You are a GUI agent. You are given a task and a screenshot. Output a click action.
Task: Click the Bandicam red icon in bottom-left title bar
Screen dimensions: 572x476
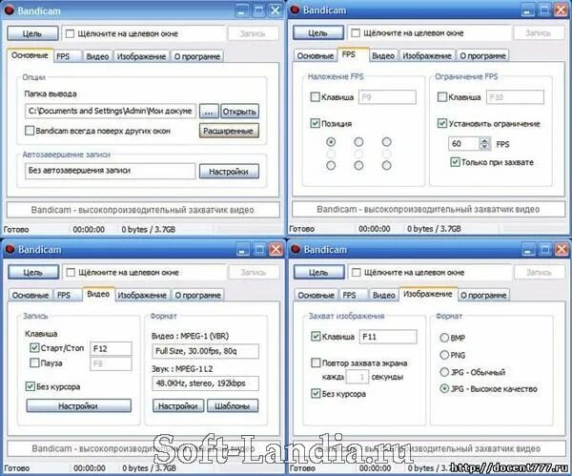point(10,249)
